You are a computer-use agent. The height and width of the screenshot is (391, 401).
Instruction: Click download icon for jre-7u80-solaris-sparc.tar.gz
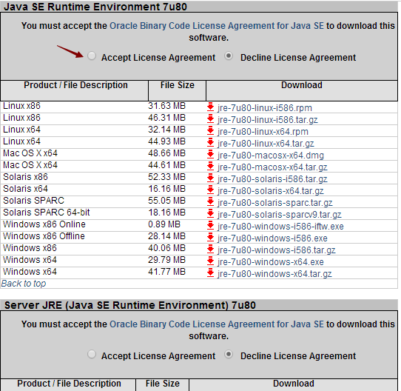(x=210, y=201)
